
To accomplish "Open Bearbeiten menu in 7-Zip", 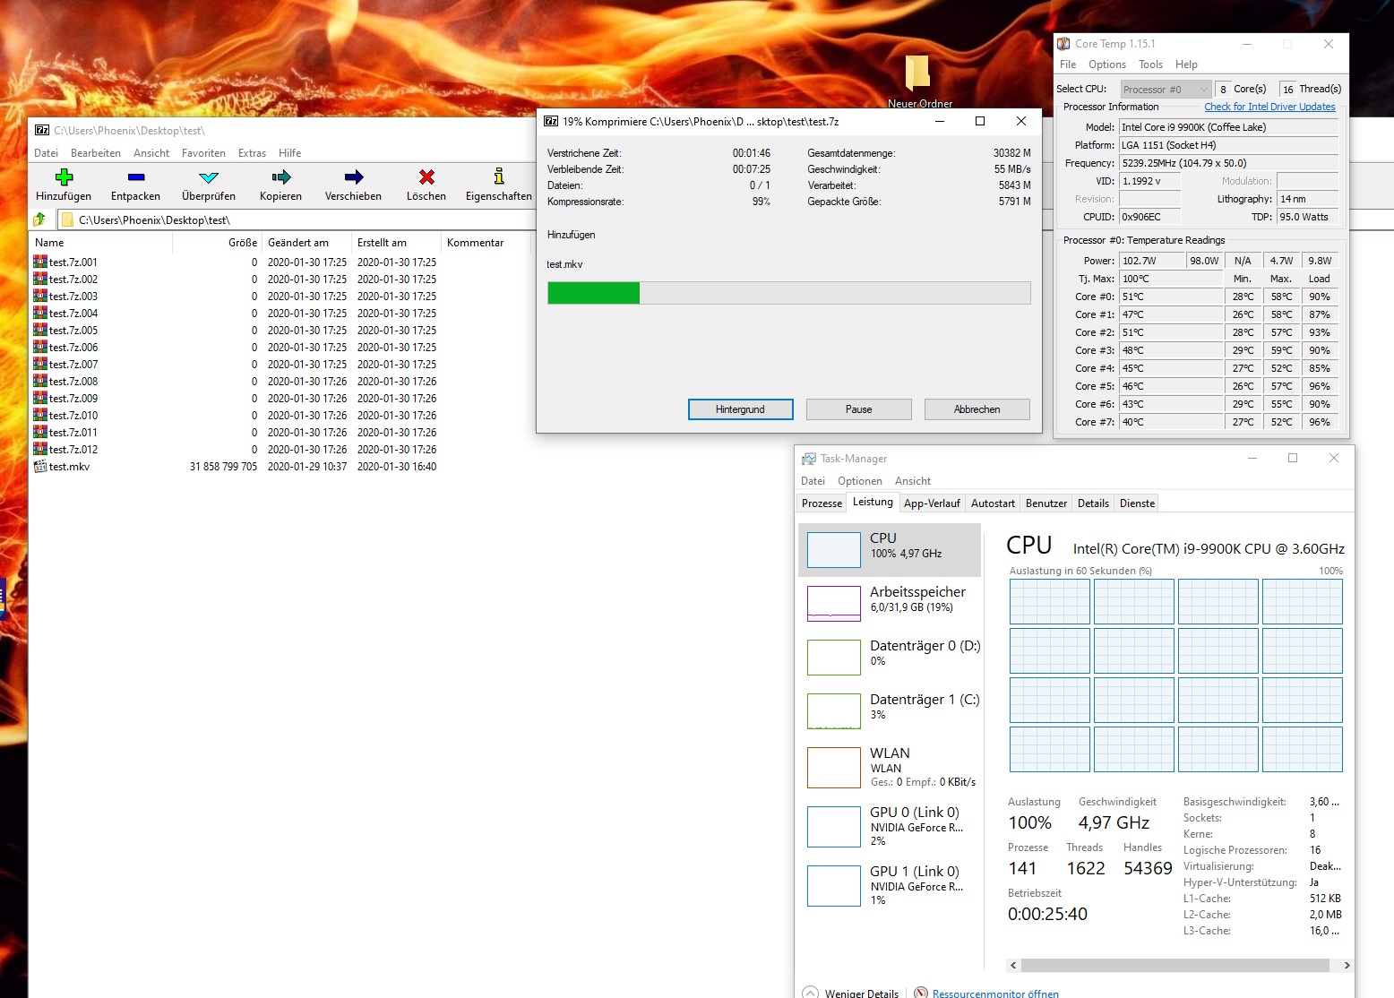I will coord(96,152).
